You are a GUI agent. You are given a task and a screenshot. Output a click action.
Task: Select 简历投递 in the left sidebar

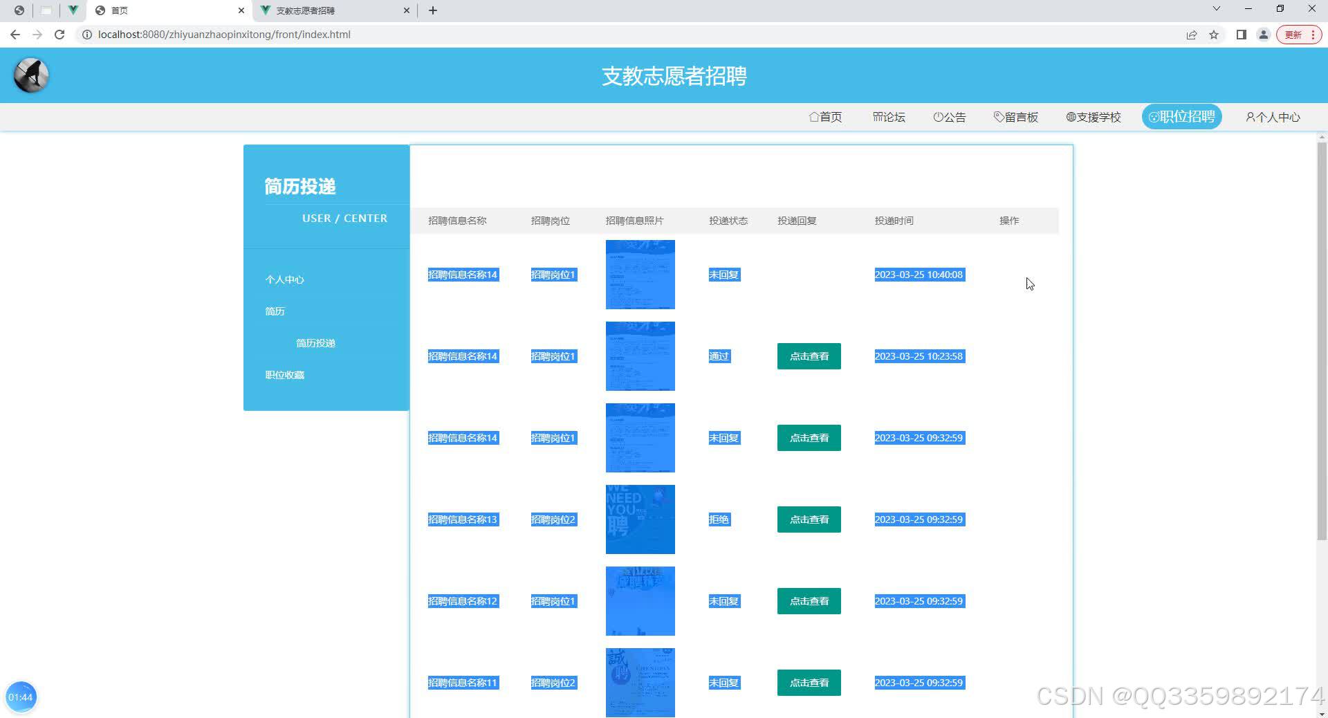[x=315, y=343]
